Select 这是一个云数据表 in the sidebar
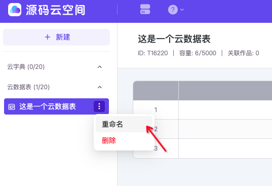The image size is (272, 186). click(x=57, y=106)
